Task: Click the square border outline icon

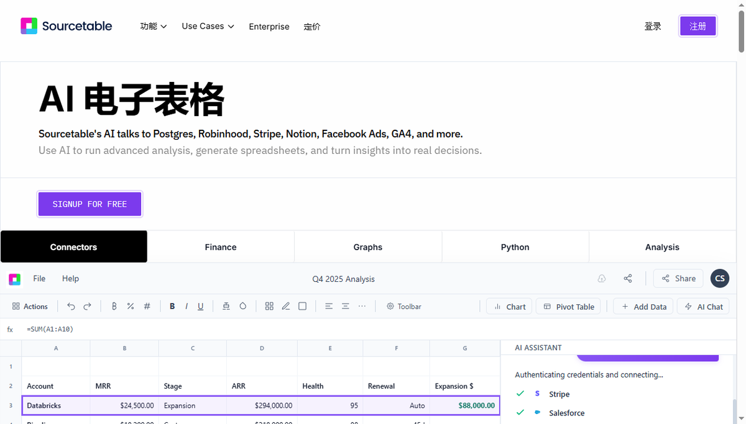Action: (303, 307)
